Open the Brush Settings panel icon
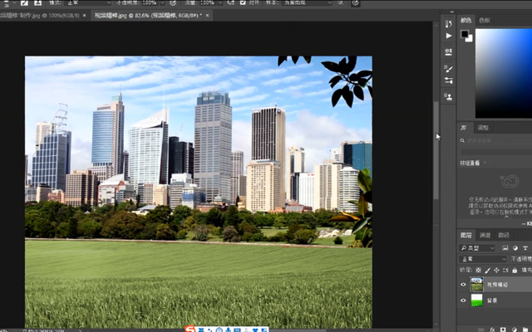The height and width of the screenshot is (332, 532). [449, 68]
